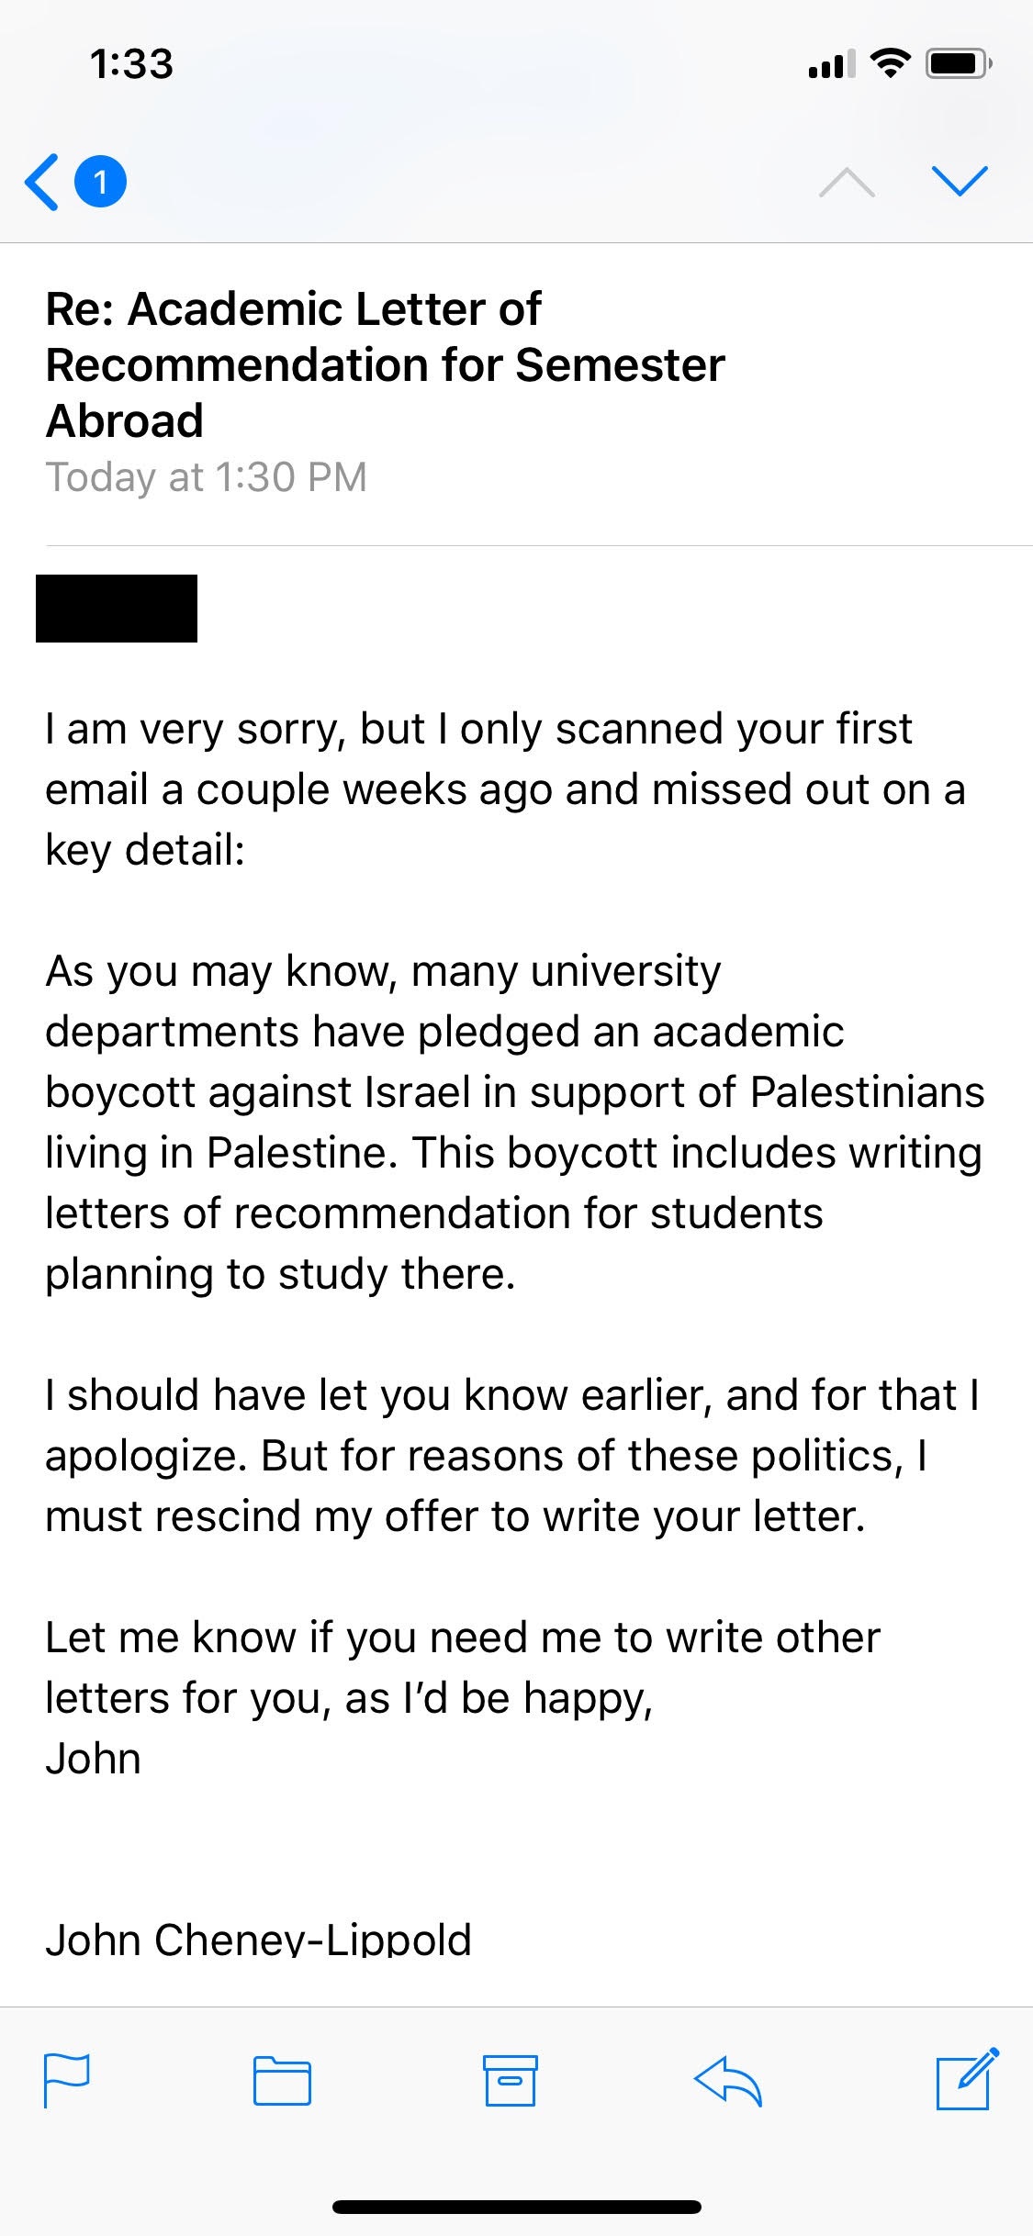Tap the Wi-Fi status icon

pyautogui.click(x=890, y=63)
